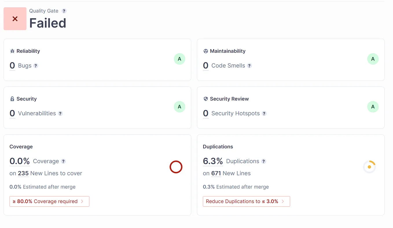
Task: Click the Reliability A rating badge
Action: (x=179, y=59)
